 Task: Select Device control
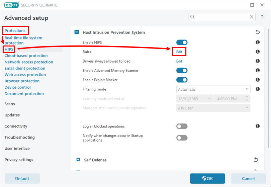pyautogui.click(x=18, y=87)
